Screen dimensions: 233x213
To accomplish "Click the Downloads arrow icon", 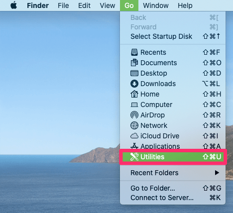I will tap(134, 84).
